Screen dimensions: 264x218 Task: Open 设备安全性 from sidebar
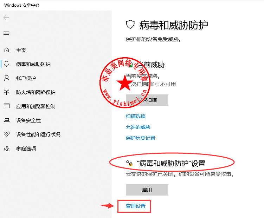(28, 120)
